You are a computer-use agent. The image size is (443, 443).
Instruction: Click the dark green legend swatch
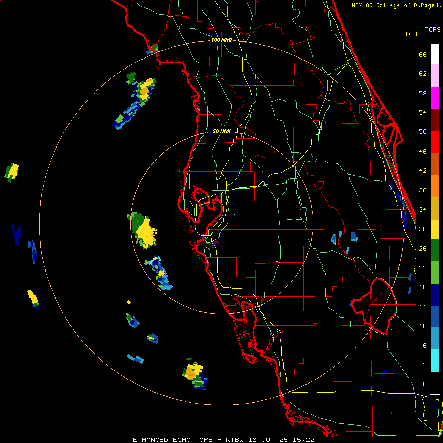click(435, 251)
